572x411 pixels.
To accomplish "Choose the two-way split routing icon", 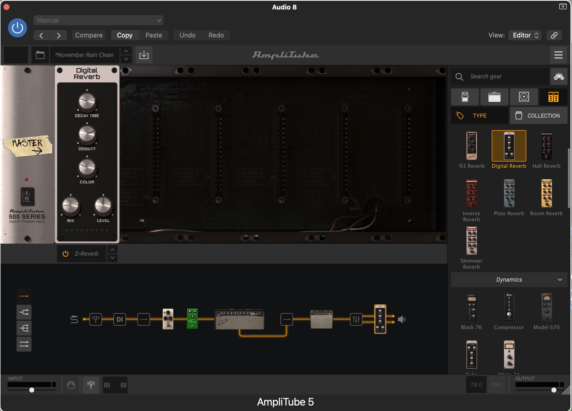I will 24,312.
